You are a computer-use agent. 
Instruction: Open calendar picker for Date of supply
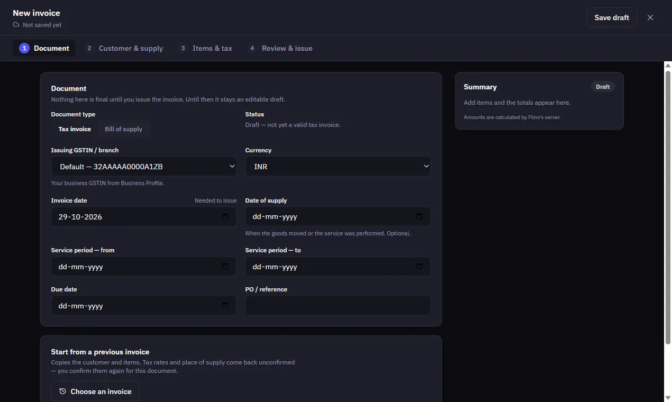coord(420,217)
